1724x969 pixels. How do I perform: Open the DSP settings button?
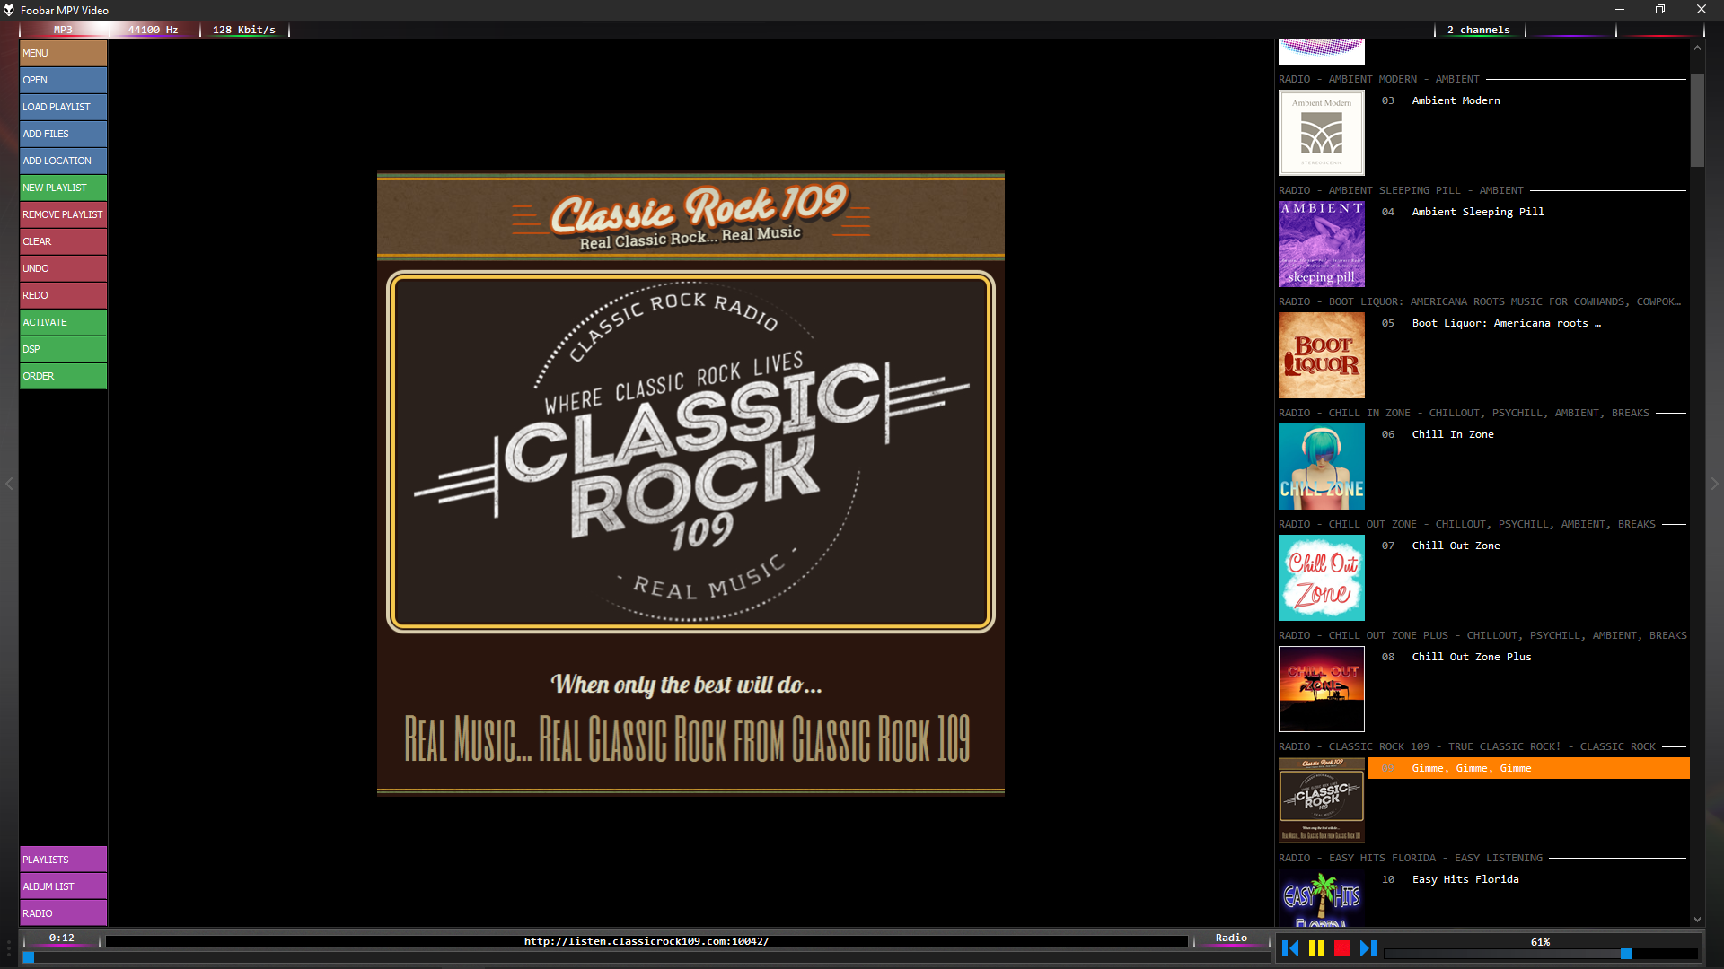click(x=63, y=349)
